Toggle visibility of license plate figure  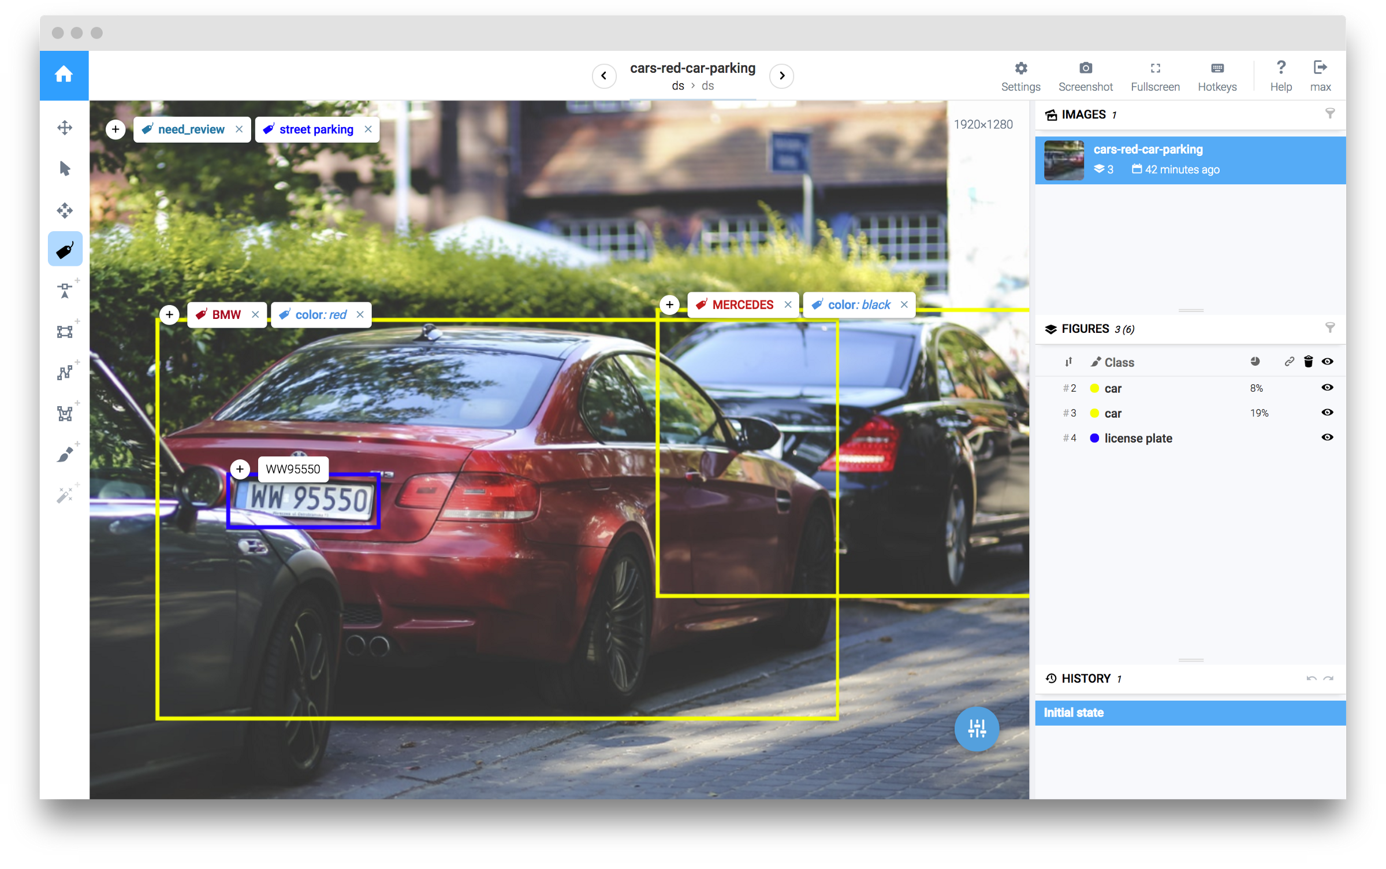[x=1328, y=437]
